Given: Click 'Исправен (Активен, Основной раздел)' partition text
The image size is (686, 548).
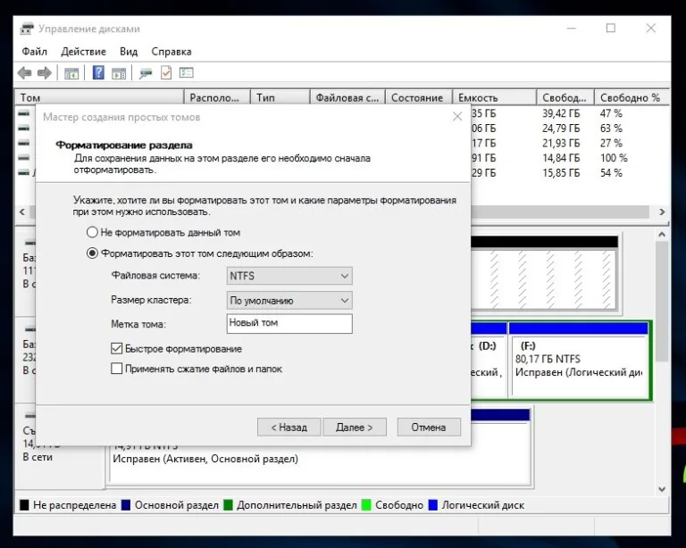Looking at the screenshot, I should tap(205, 459).
